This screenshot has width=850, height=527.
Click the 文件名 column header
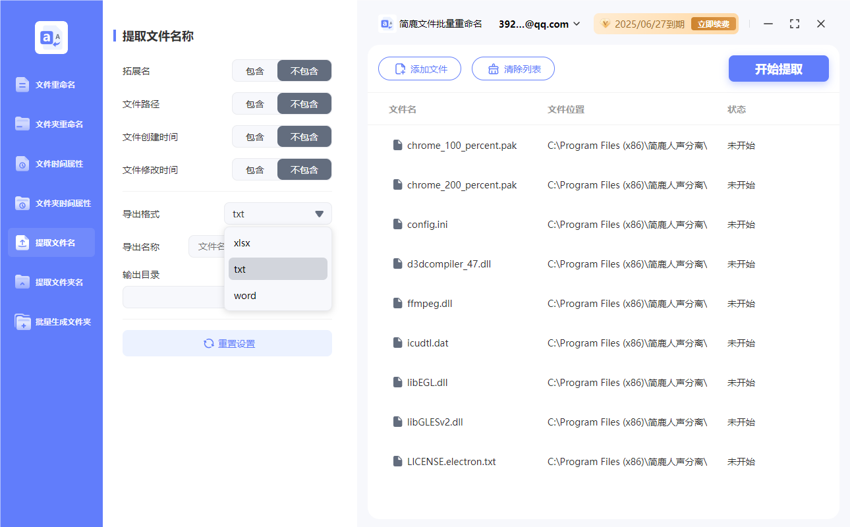point(403,109)
